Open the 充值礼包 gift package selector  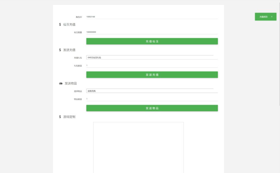pos(151,57)
